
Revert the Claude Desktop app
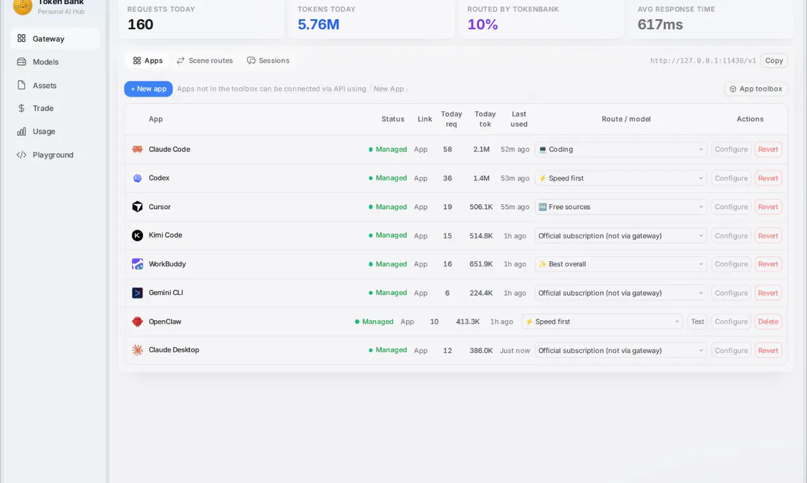coord(768,350)
